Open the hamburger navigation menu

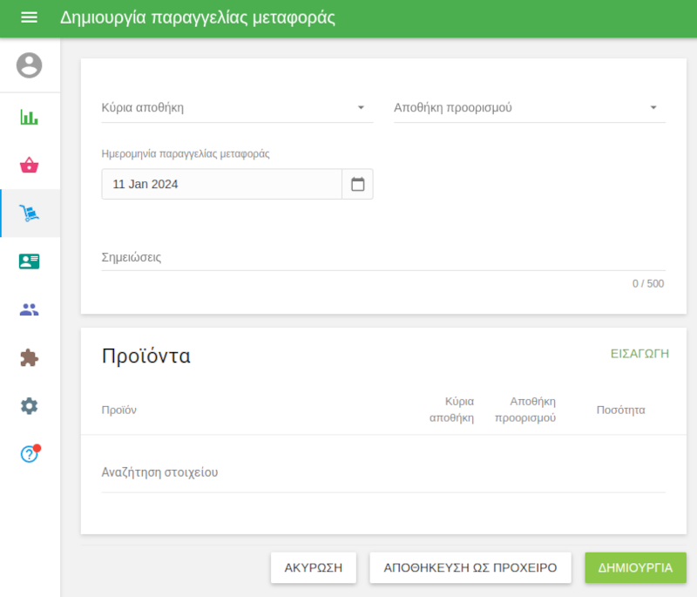29,18
